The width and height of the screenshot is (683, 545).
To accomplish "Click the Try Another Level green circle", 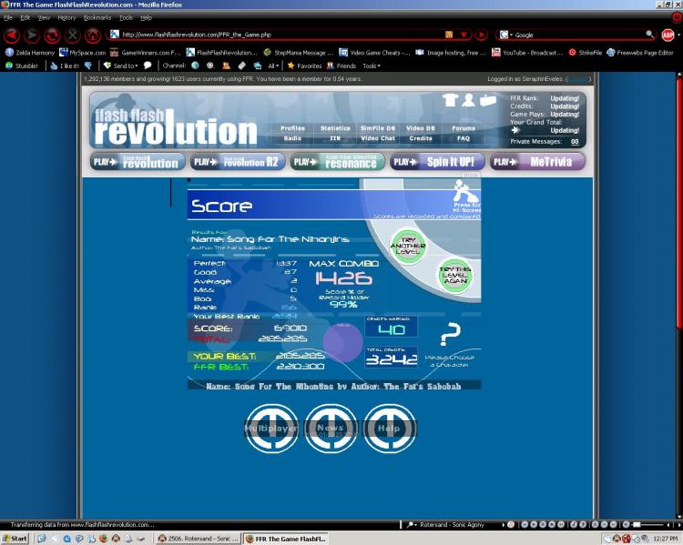I will pos(408,247).
